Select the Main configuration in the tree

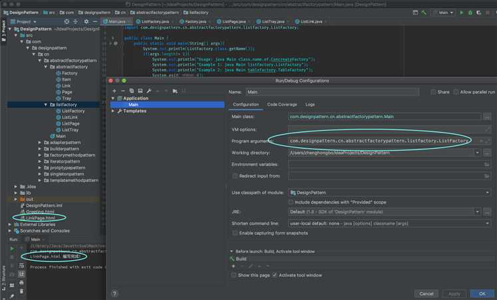pos(168,105)
